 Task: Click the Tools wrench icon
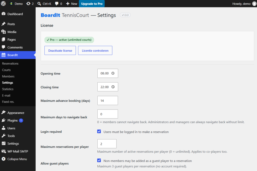tap(4, 136)
